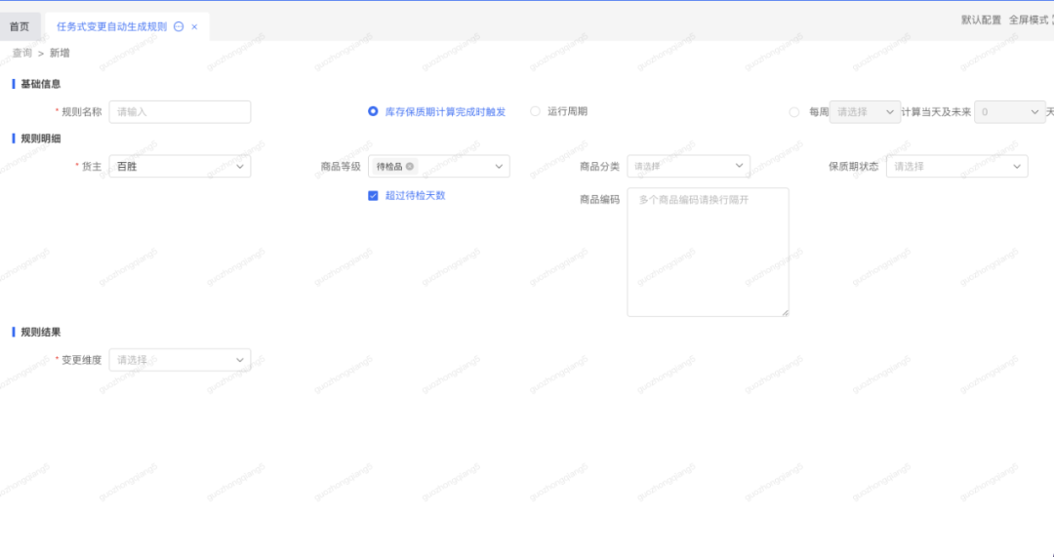Viewport: 1054px width, 557px height.
Task: Open the 商品分类 dropdown
Action: [x=688, y=167]
